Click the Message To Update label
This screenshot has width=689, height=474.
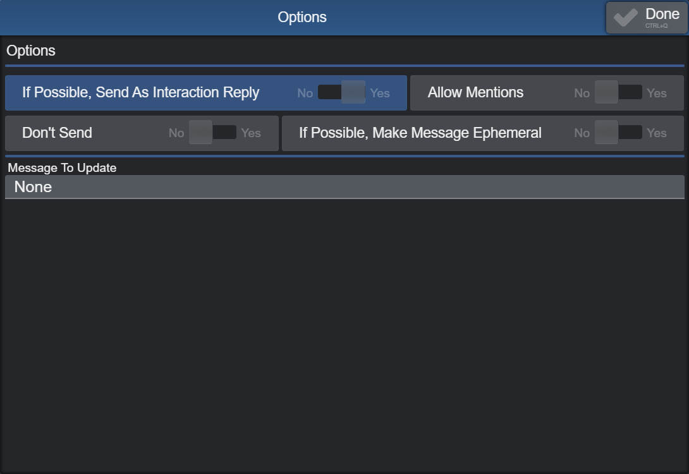click(x=62, y=168)
